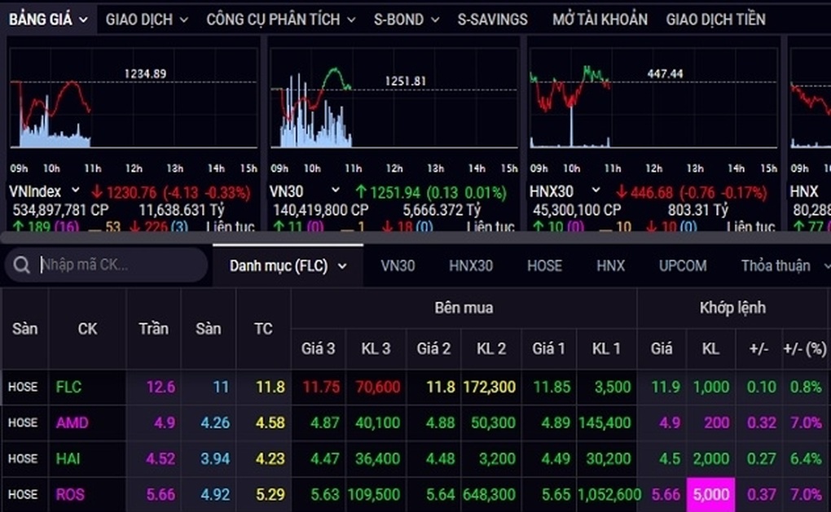Open the BẢNG GIÁ dropdown menu

tap(48, 19)
